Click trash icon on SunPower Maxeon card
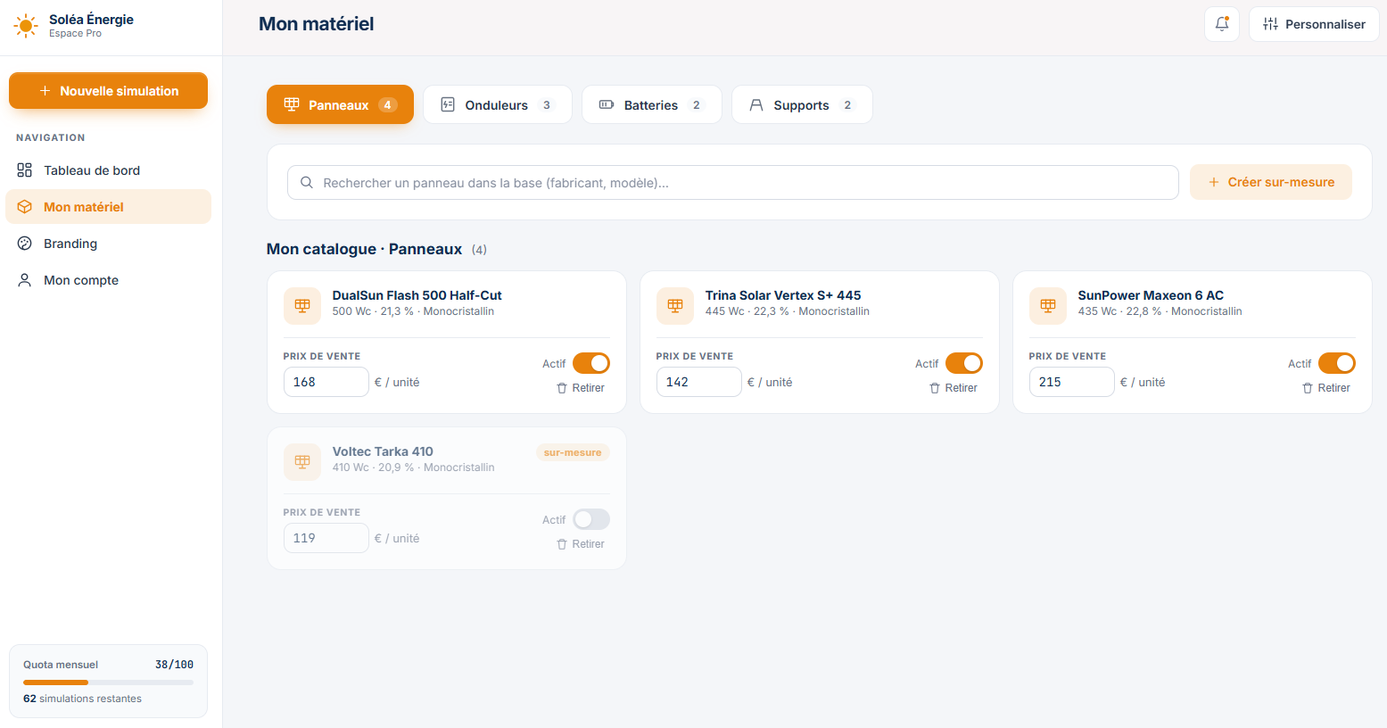This screenshot has height=728, width=1387. tap(1308, 388)
